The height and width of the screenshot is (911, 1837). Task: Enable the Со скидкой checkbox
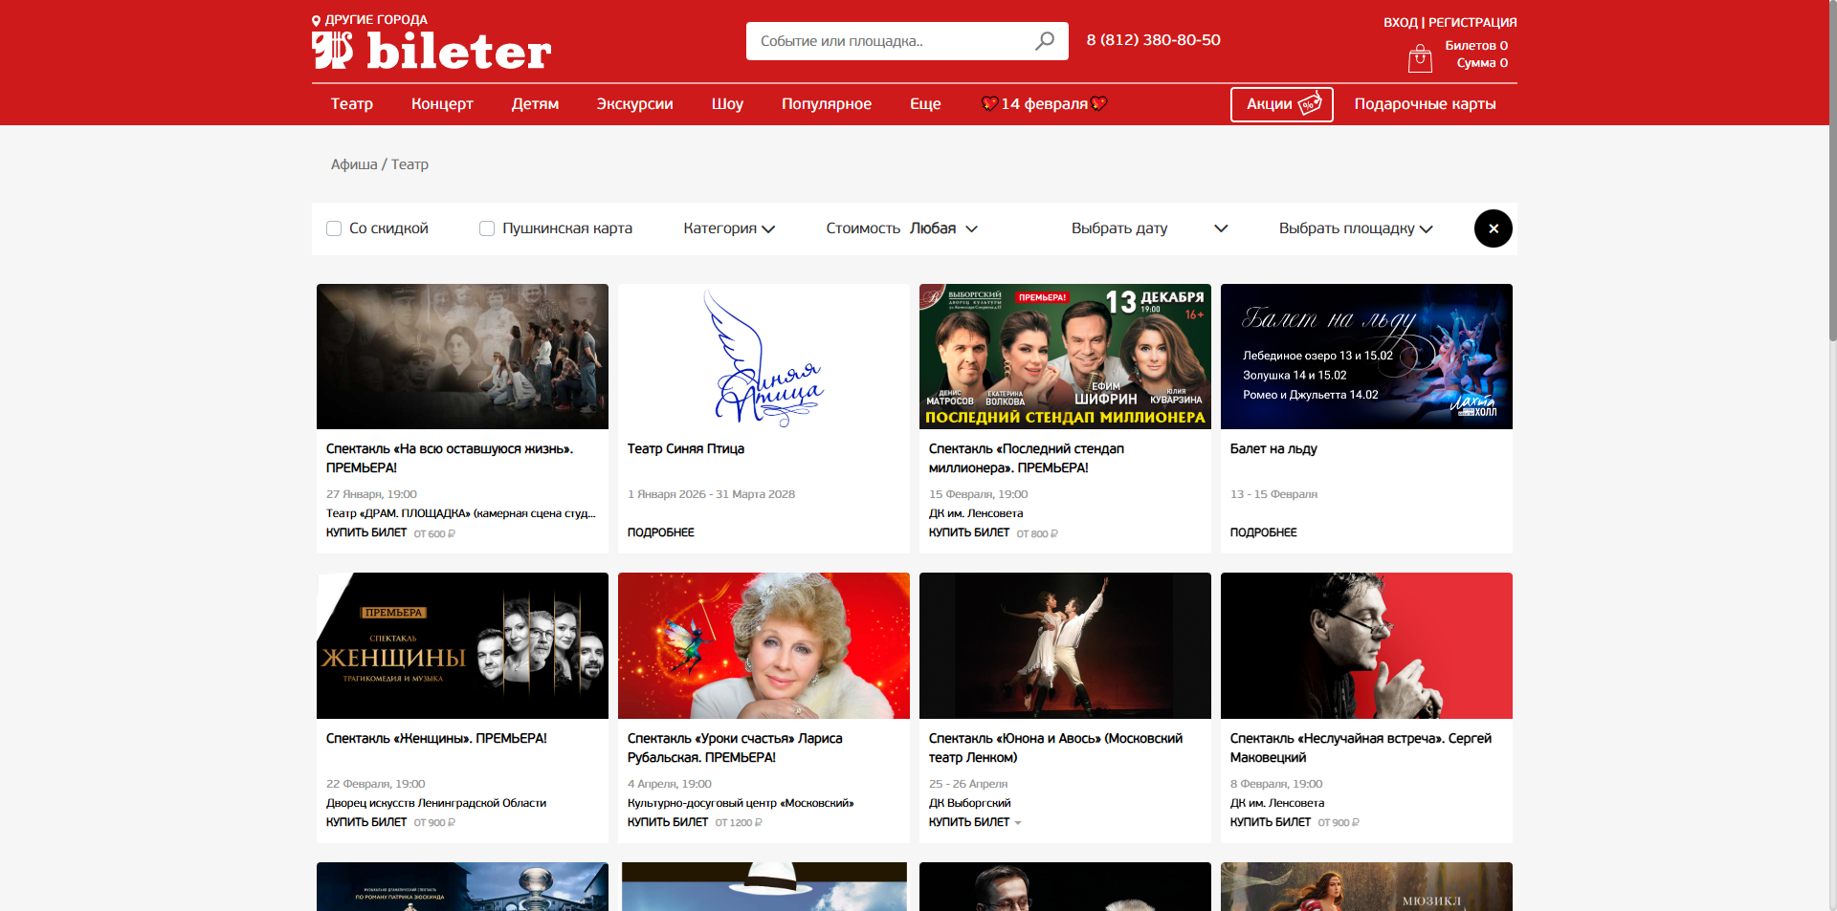pyautogui.click(x=334, y=228)
